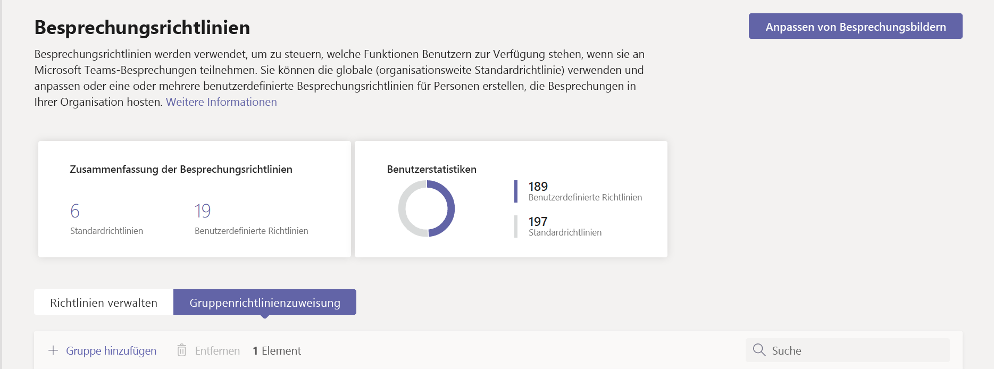
Task: Click the gray legend bar beside 197
Action: click(516, 227)
